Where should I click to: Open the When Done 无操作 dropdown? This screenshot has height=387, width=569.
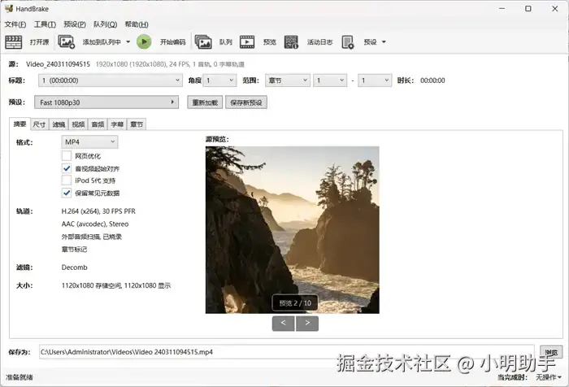point(549,377)
